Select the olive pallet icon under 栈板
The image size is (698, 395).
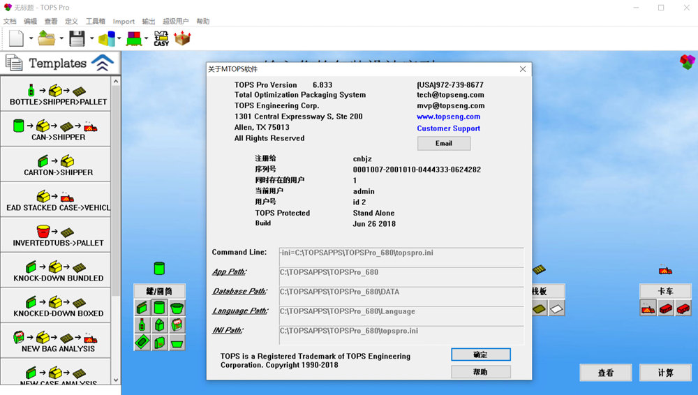(539, 308)
